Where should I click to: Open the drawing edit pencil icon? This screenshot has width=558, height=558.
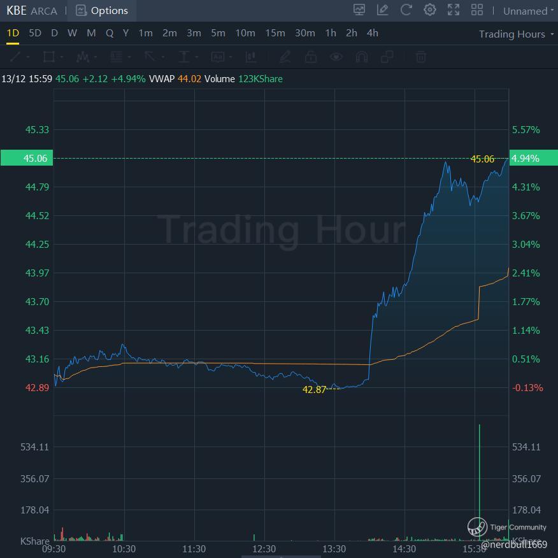click(383, 10)
